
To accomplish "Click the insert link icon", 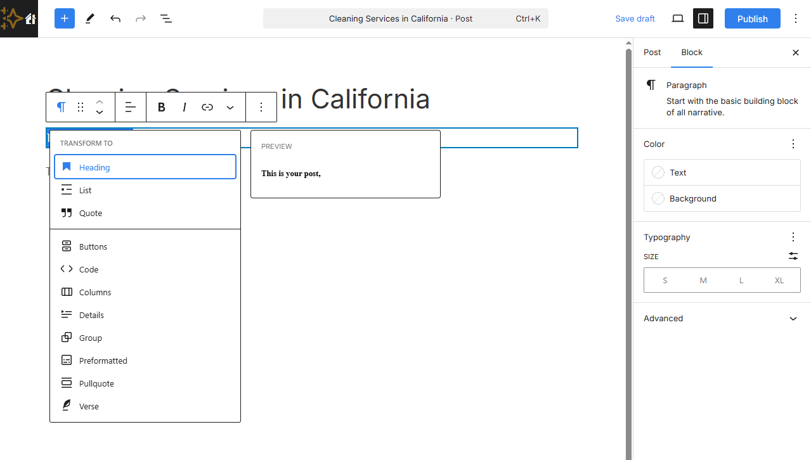I will coord(207,107).
